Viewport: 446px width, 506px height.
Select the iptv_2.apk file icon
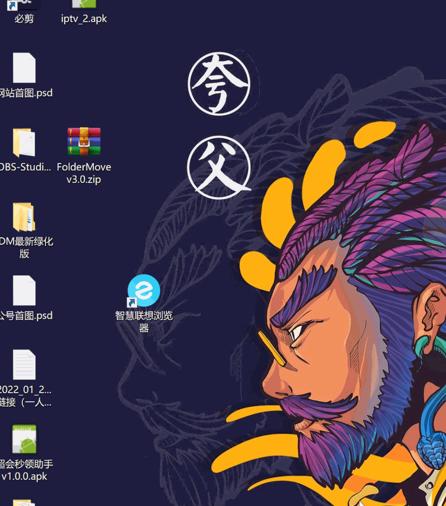pyautogui.click(x=84, y=4)
